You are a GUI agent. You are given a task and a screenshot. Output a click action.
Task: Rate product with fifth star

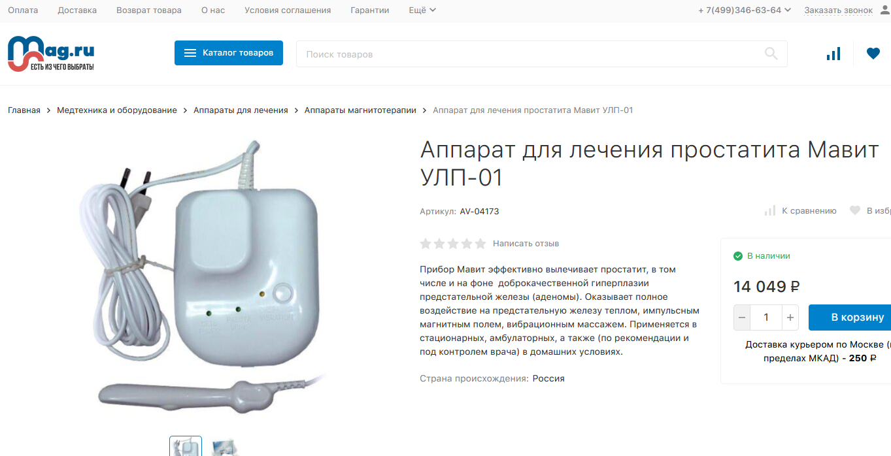coord(480,244)
